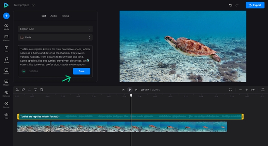
Task: Switch to the Audio tab
Action: pyautogui.click(x=53, y=16)
